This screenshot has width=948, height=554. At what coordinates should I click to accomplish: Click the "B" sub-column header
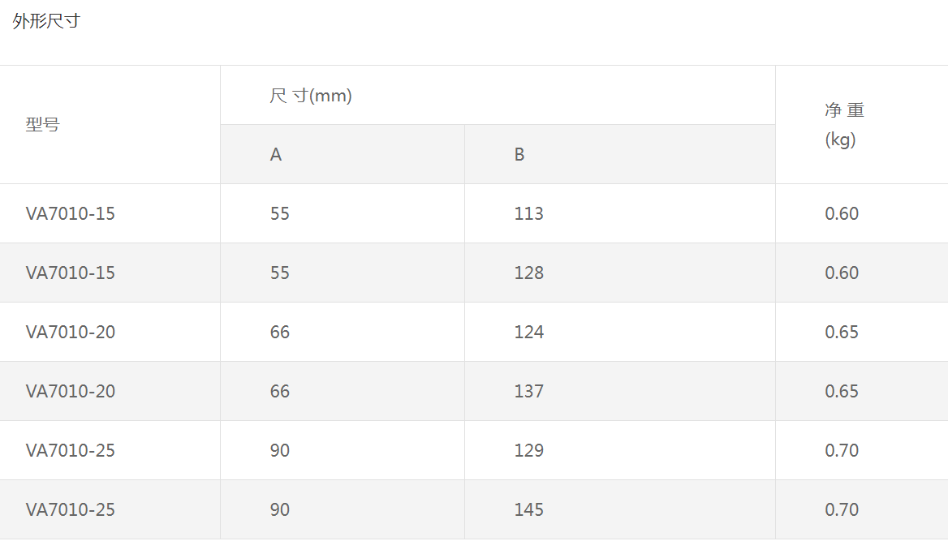click(x=519, y=154)
